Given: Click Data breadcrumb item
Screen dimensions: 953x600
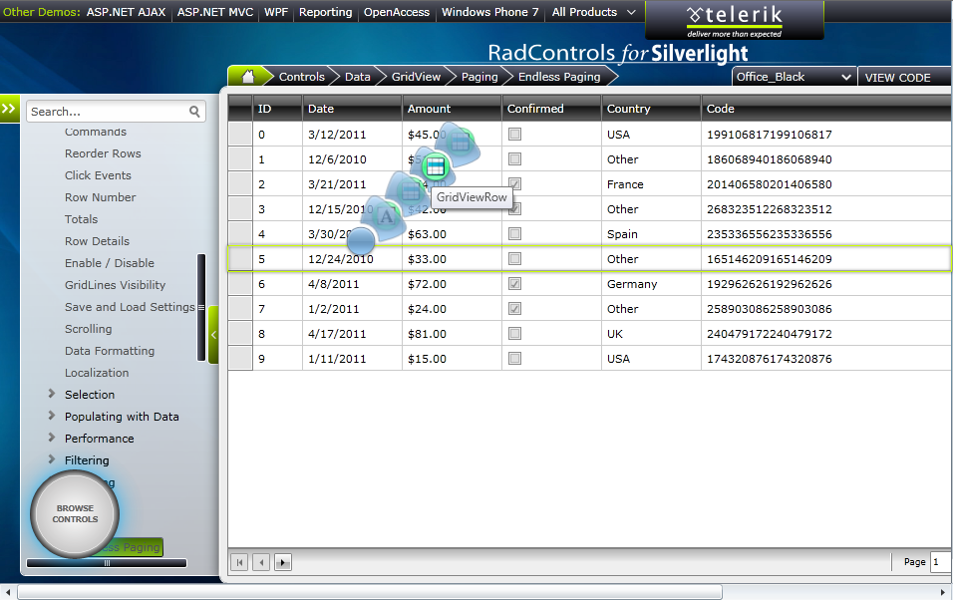Looking at the screenshot, I should [x=357, y=77].
